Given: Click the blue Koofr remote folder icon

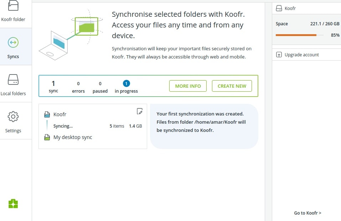Looking at the screenshot, I should pyautogui.click(x=47, y=114).
